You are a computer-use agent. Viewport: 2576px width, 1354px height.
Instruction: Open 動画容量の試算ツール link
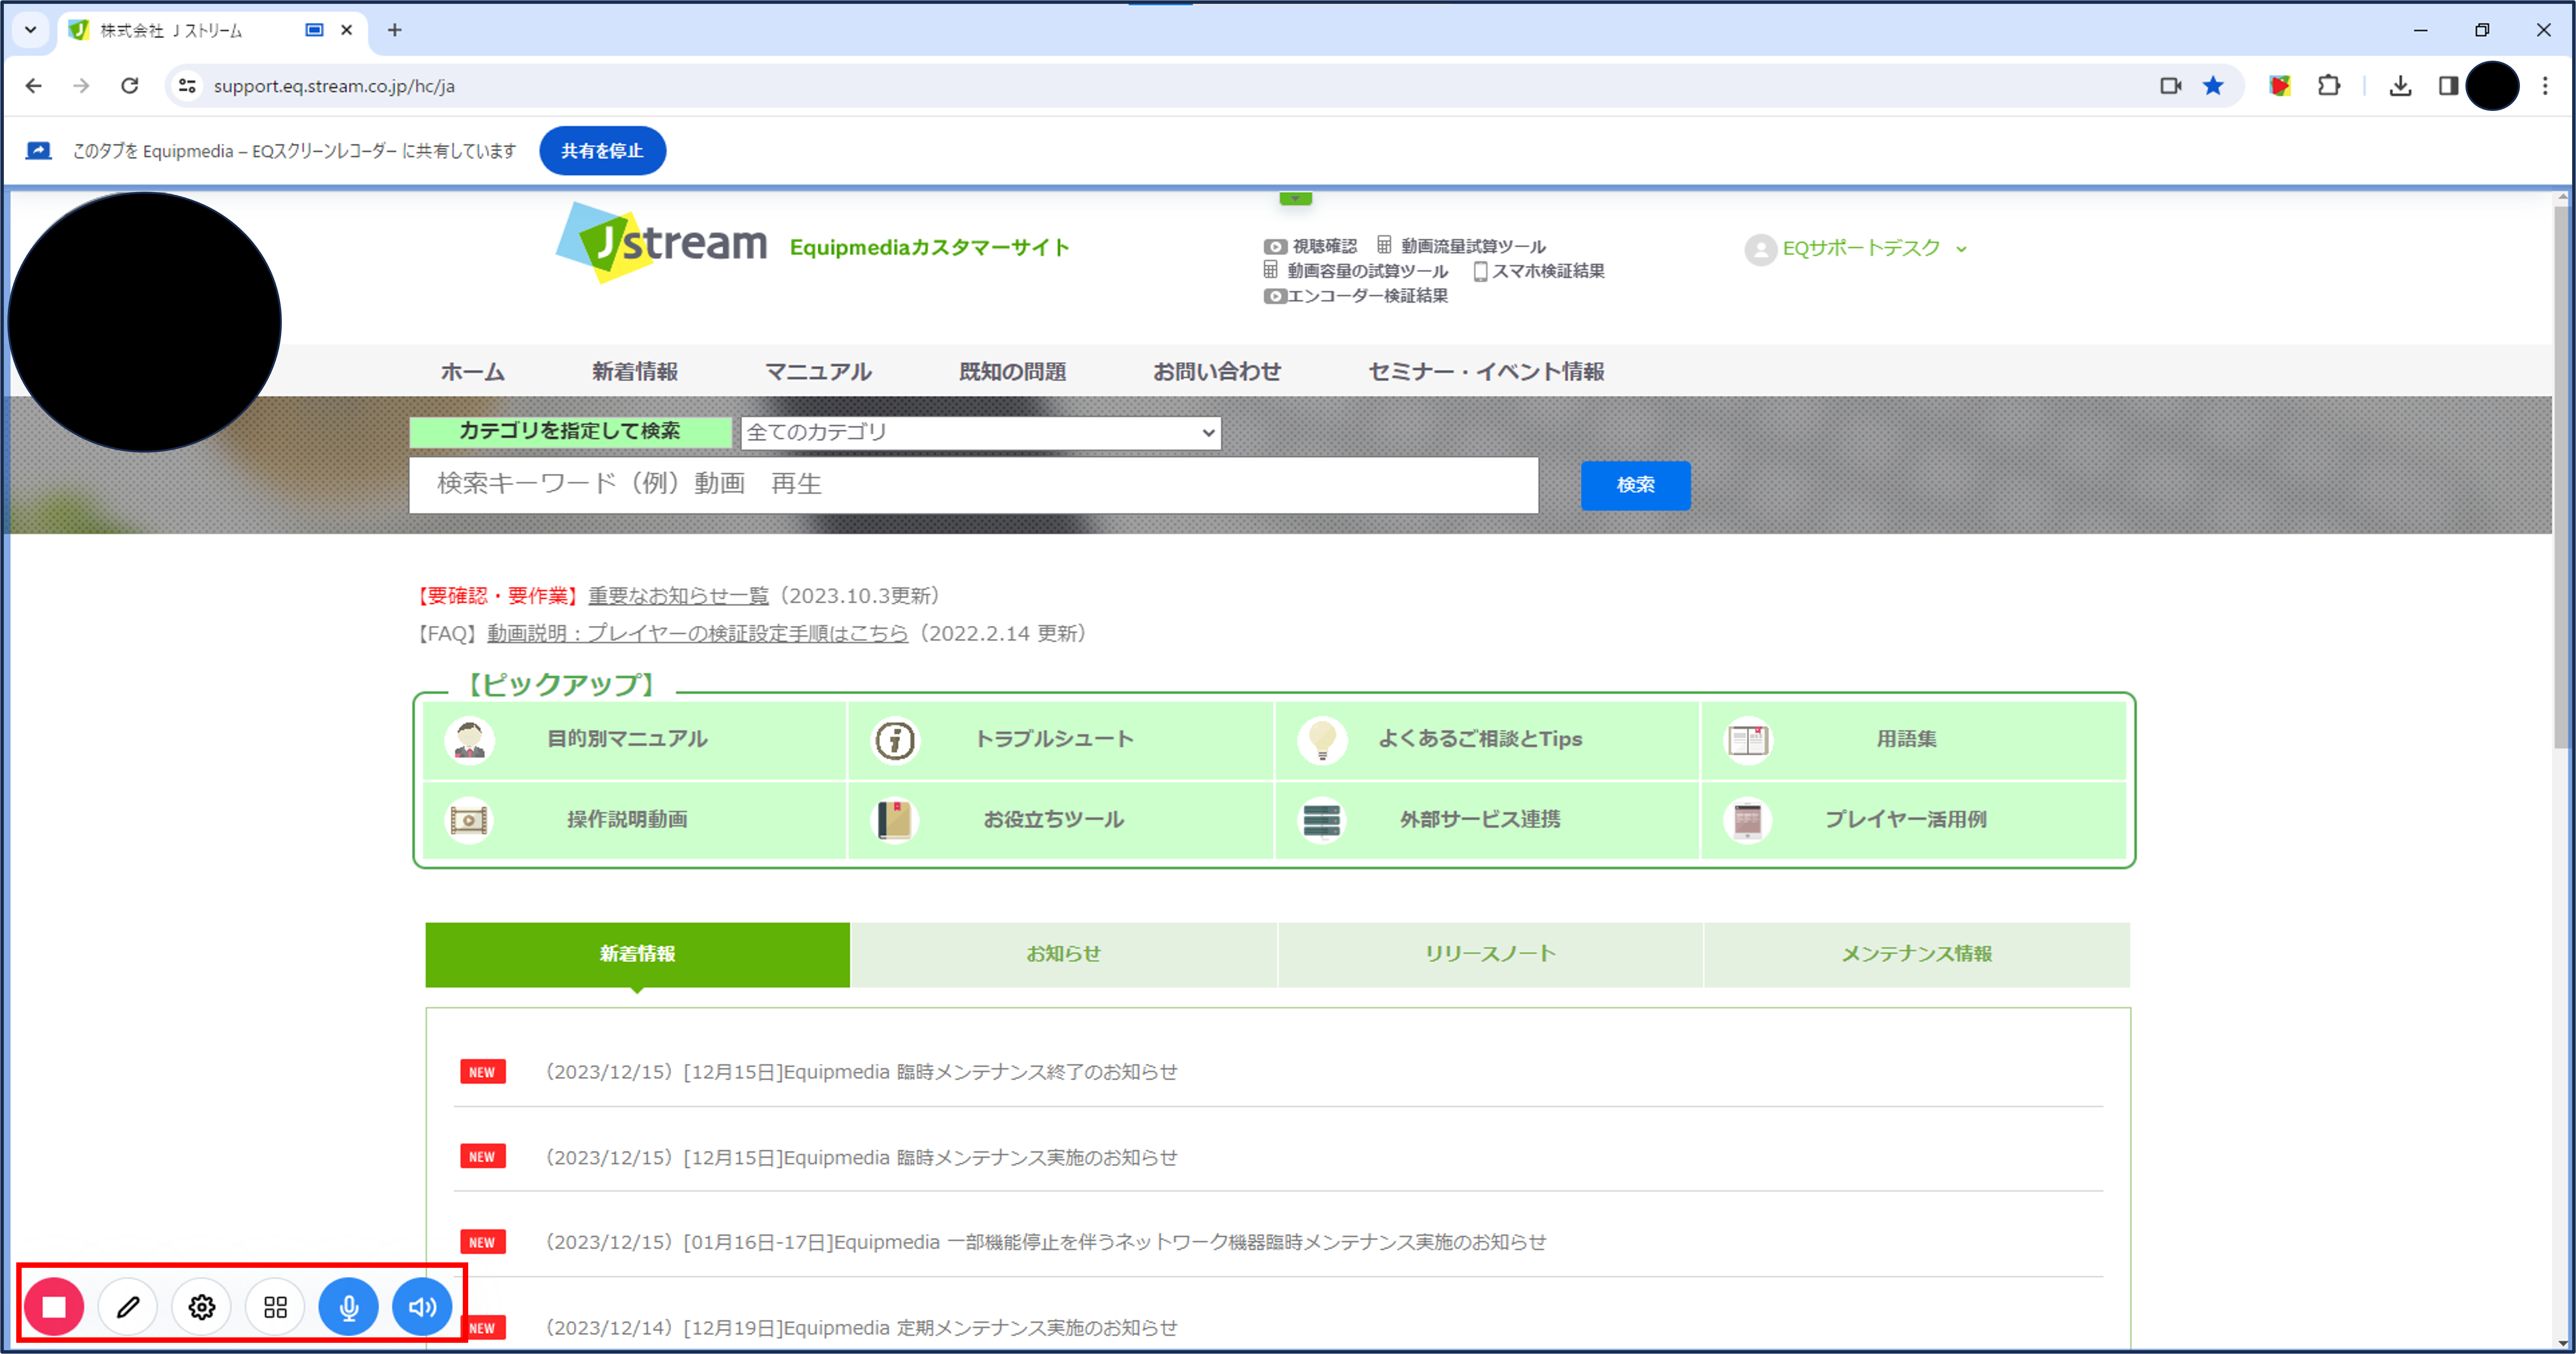pyautogui.click(x=1355, y=271)
